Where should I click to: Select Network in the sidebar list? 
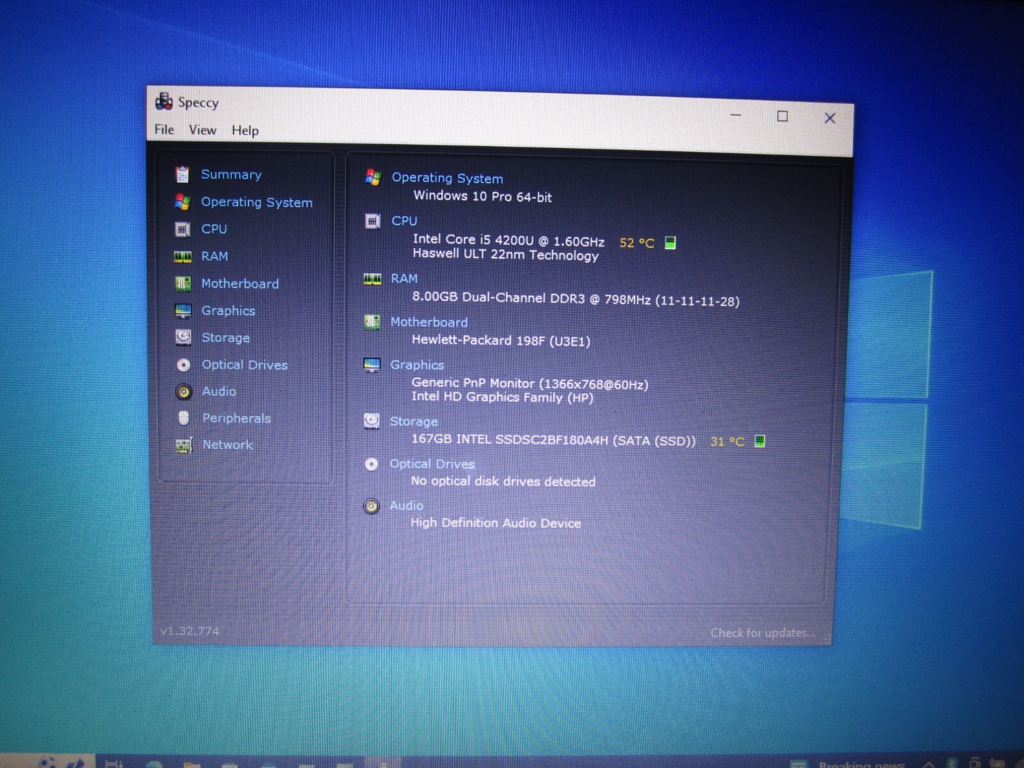pos(227,444)
